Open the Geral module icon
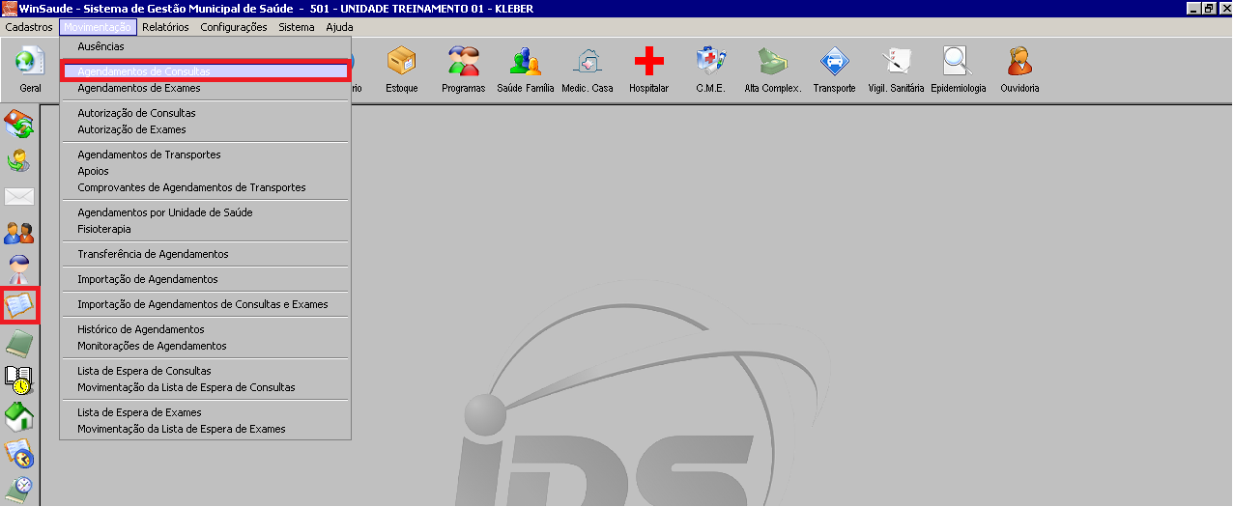Screen dimensions: 1234x507 30,62
